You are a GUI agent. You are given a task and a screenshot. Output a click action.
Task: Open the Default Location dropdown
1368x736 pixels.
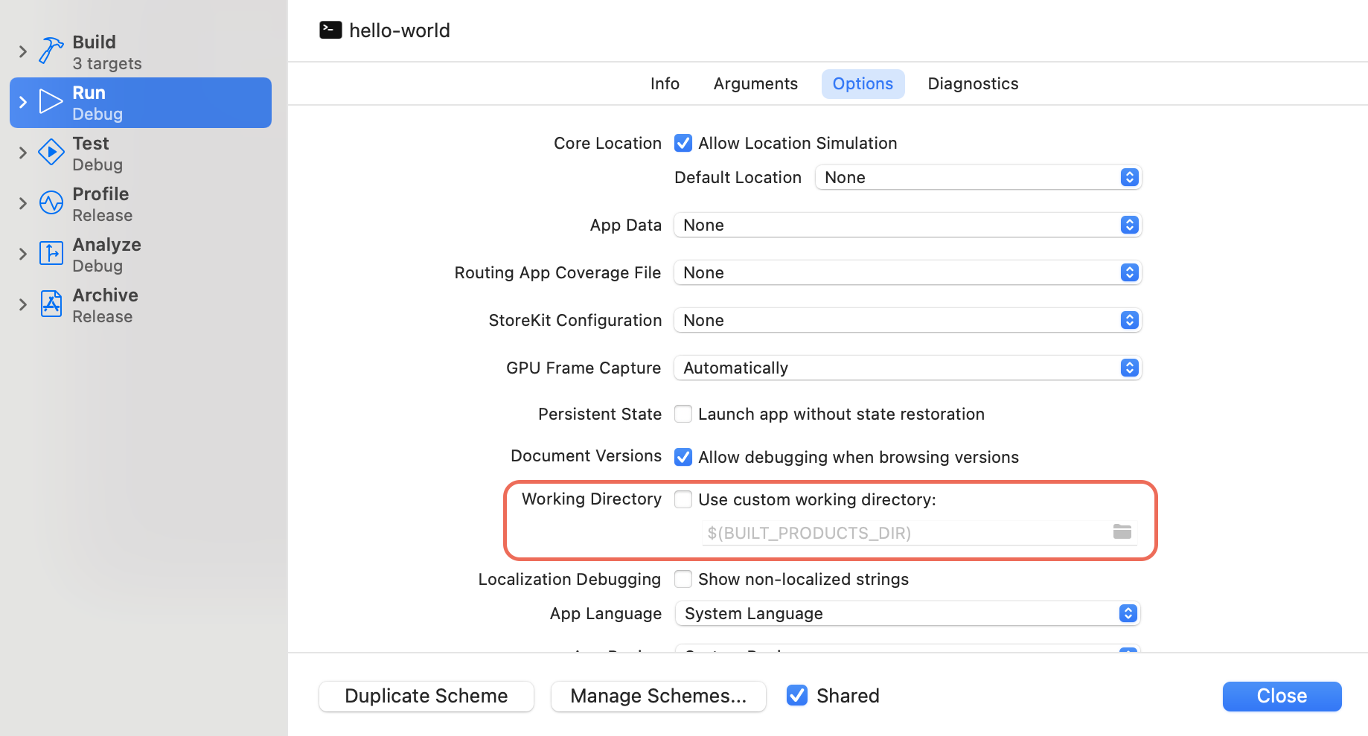click(x=977, y=177)
